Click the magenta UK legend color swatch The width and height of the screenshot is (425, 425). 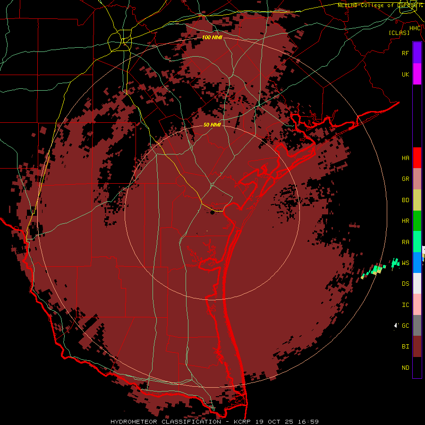point(417,74)
